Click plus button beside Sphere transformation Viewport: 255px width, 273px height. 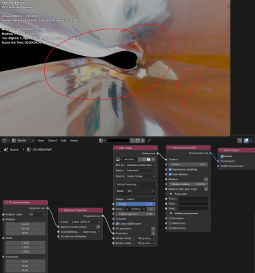(98, 227)
